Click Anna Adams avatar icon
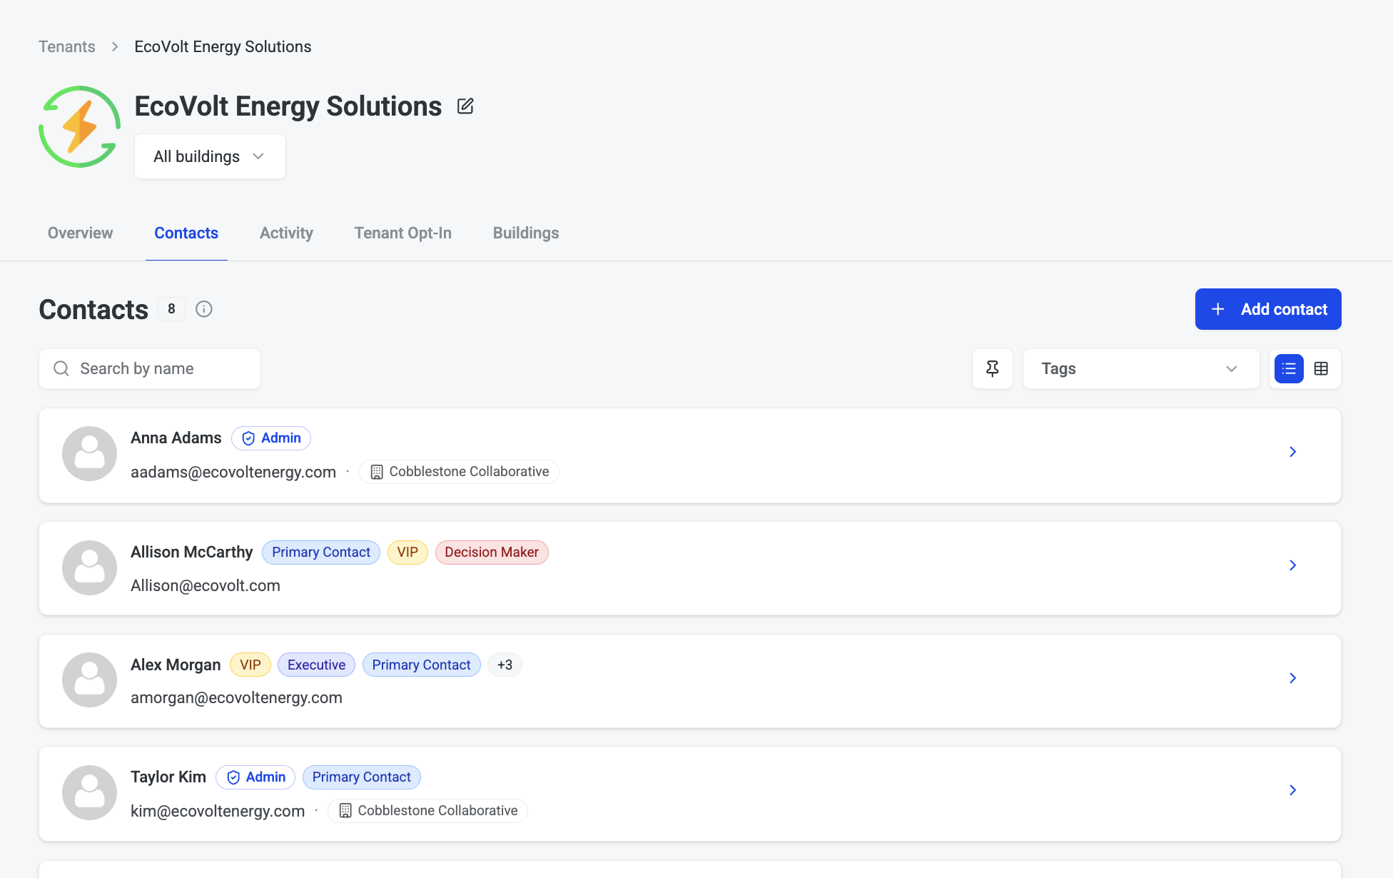 pyautogui.click(x=89, y=454)
